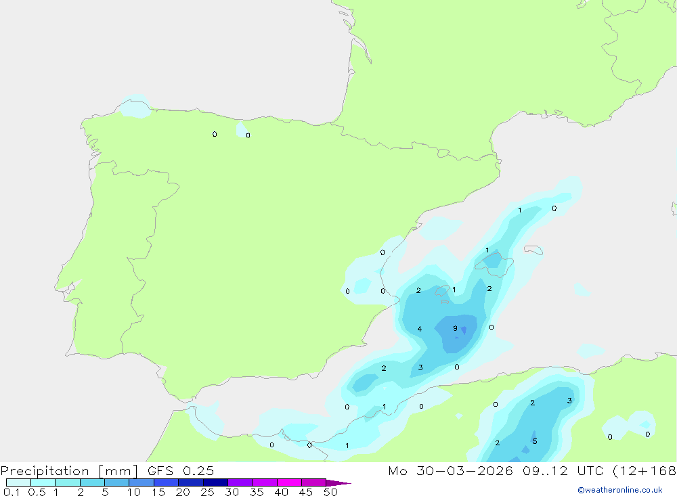
Task: Pick the 10–15 mm legend color swatch
Action: (x=141, y=482)
